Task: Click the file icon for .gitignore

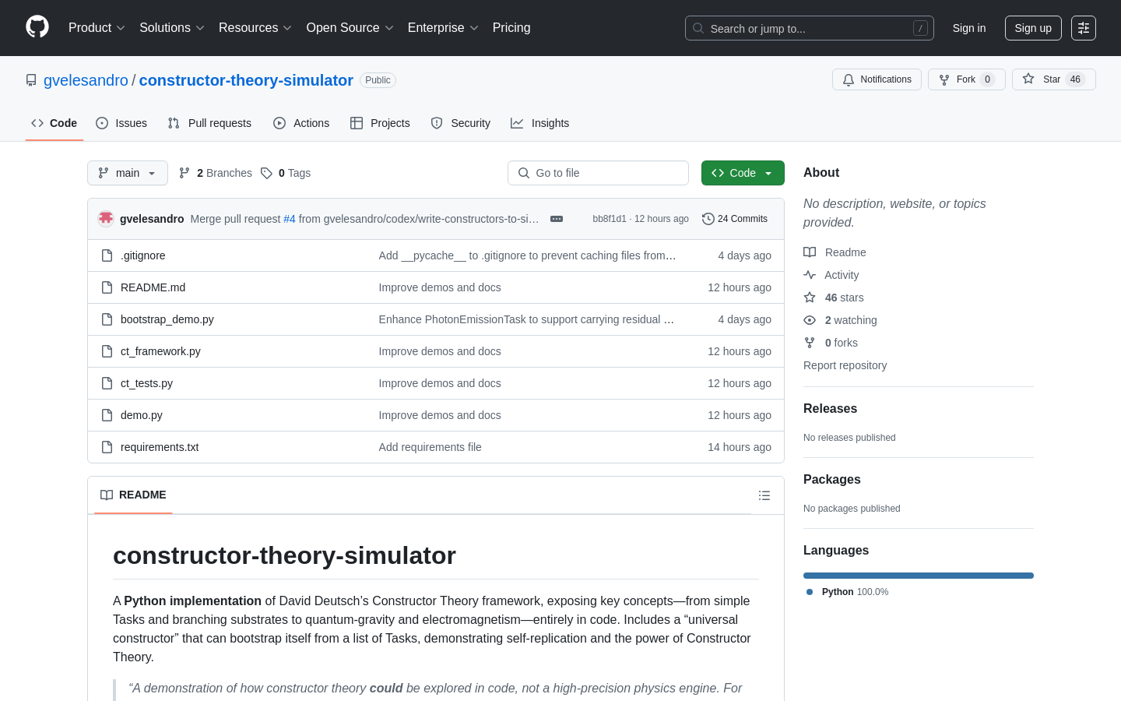Action: tap(107, 255)
